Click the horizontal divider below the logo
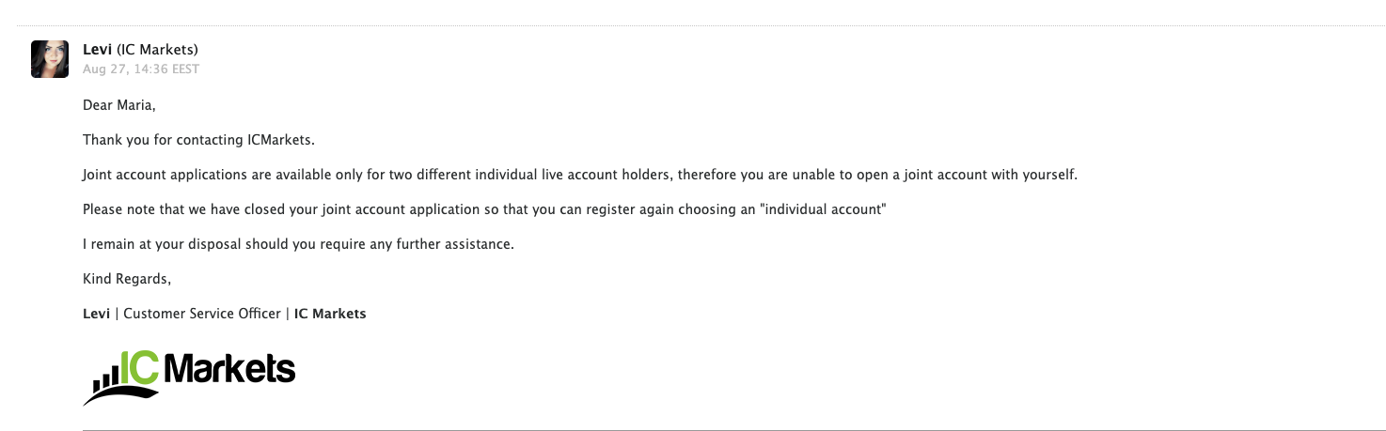The height and width of the screenshot is (431, 1386). [734, 430]
